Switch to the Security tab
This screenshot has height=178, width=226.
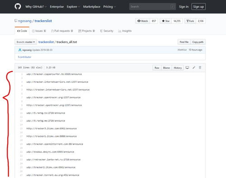(107, 31)
